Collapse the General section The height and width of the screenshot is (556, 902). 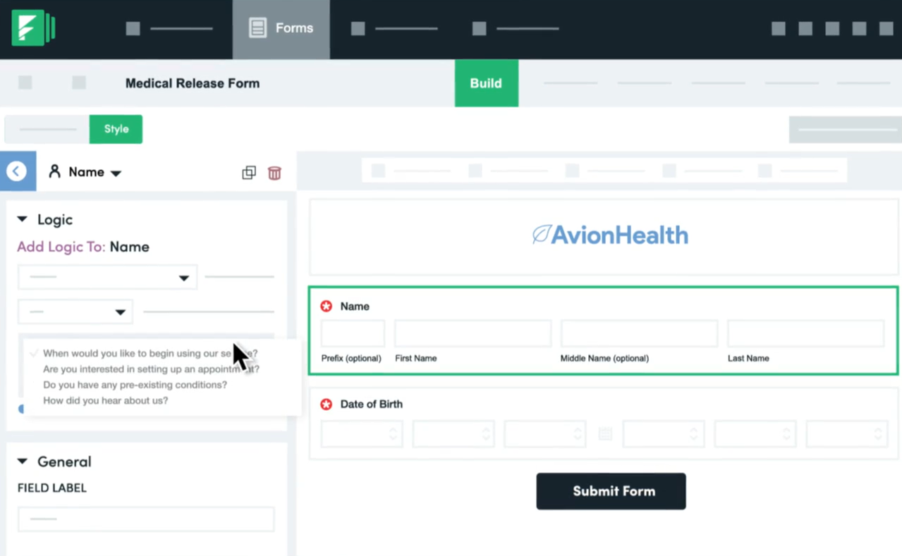pos(22,462)
